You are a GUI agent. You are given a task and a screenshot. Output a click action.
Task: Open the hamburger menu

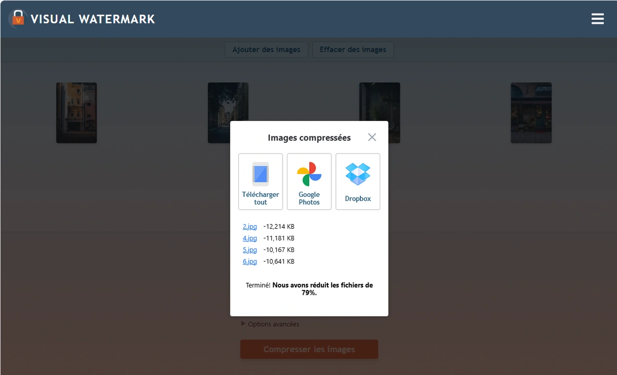(x=597, y=19)
